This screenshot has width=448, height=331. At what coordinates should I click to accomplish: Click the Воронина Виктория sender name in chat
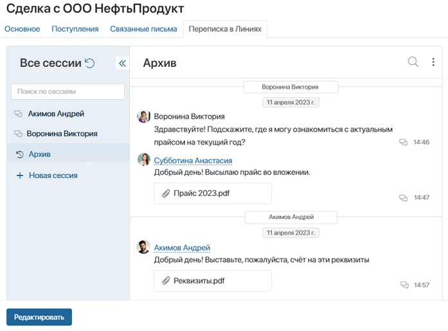(x=189, y=116)
